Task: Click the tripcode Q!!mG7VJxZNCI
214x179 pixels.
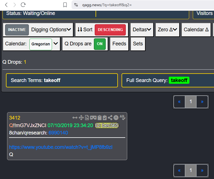Action: [x=28, y=125]
